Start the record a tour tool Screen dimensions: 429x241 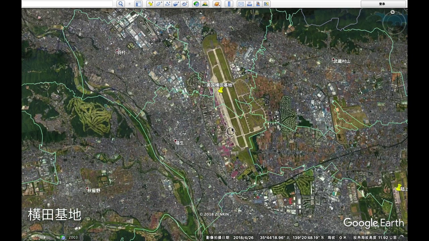[185, 4]
